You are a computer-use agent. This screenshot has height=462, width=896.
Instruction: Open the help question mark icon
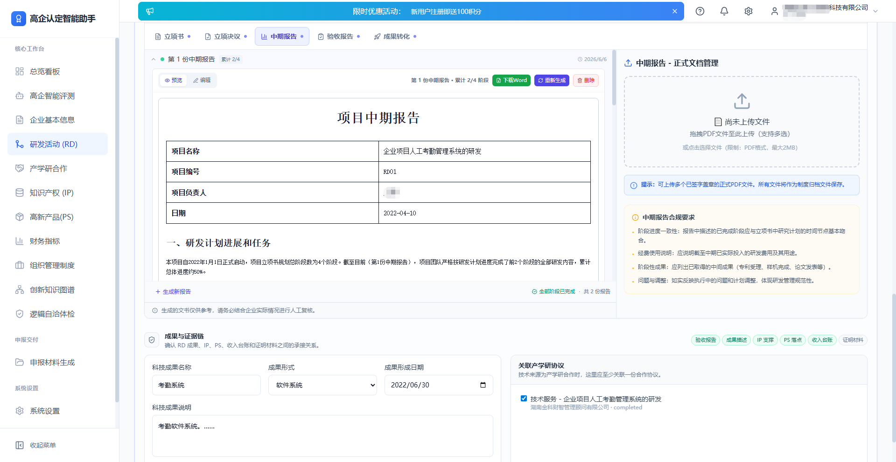pyautogui.click(x=700, y=11)
